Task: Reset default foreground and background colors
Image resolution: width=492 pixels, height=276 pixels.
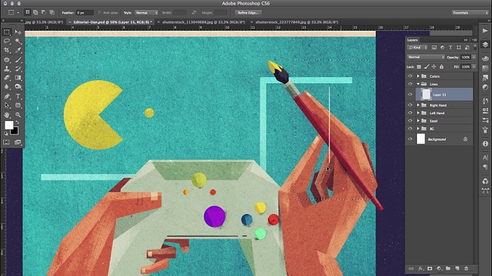Action: coord(5,134)
